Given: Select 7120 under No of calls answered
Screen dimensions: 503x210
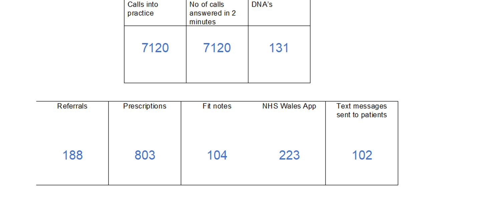Looking at the screenshot, I should point(217,48).
